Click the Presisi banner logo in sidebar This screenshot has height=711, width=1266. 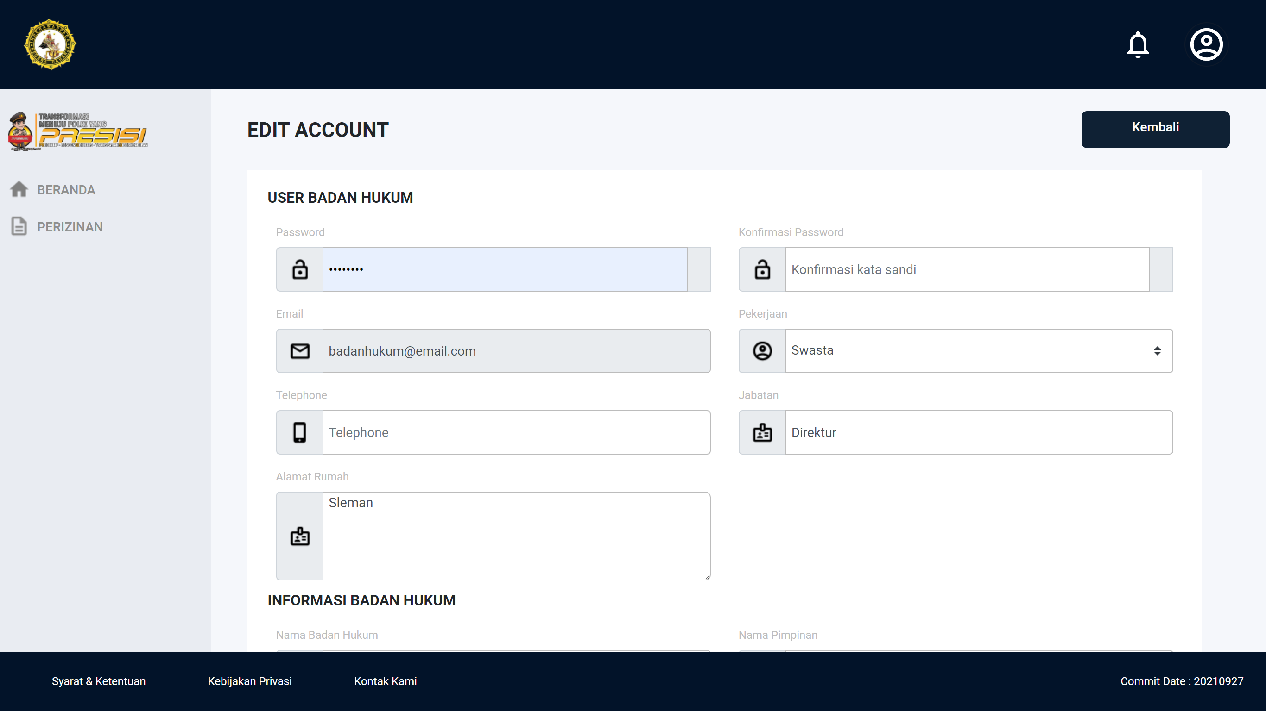pyautogui.click(x=78, y=131)
